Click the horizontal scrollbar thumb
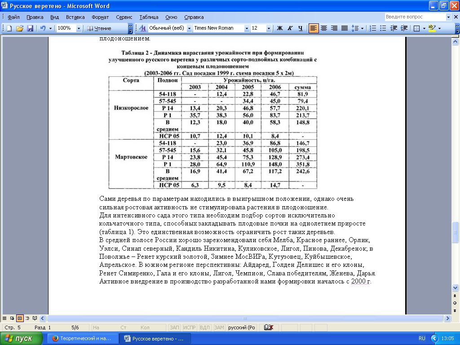 point(245,318)
